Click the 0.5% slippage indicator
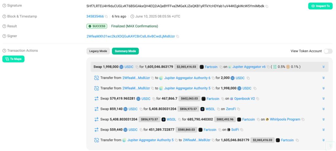The width and height of the screenshot is (336, 151). tap(279, 67)
